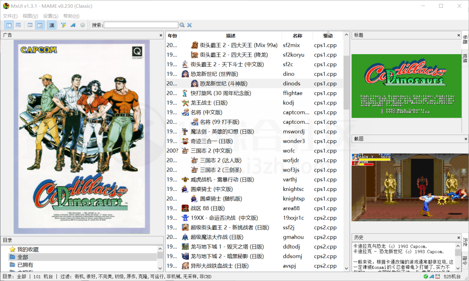Click game icon for 街头霸王 2 (Mix 99a)

pos(195,45)
